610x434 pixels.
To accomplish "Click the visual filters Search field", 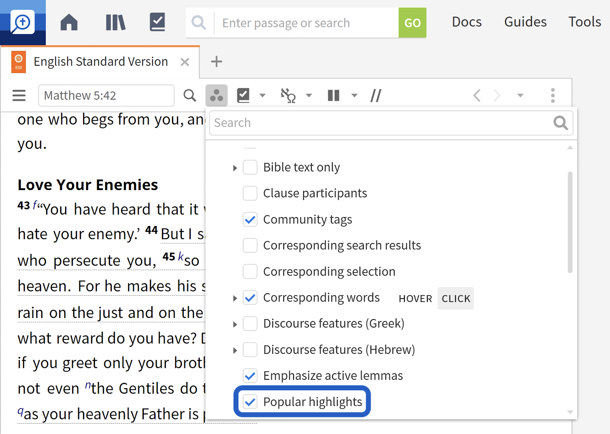I will [x=381, y=123].
